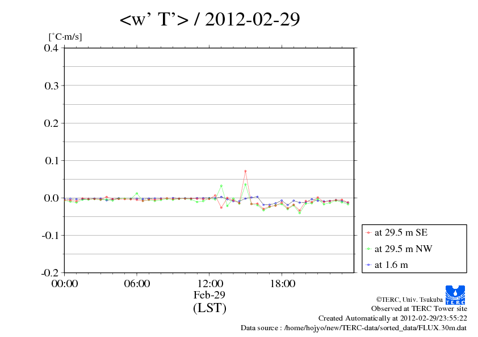This screenshot has height=337, width=478.
Task: Click the '0.3' y-axis label
Action: [x=51, y=86]
